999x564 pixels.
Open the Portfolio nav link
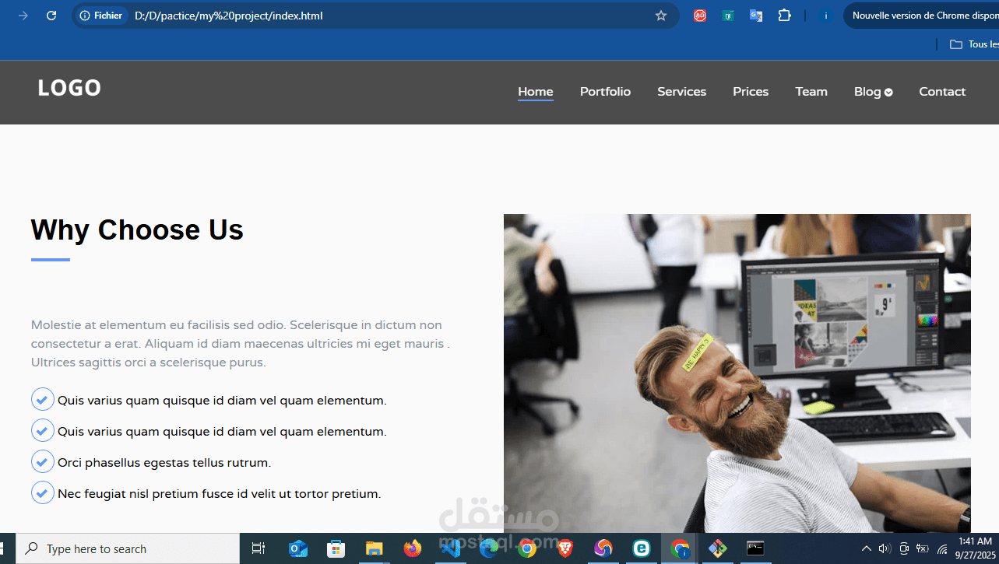605,92
